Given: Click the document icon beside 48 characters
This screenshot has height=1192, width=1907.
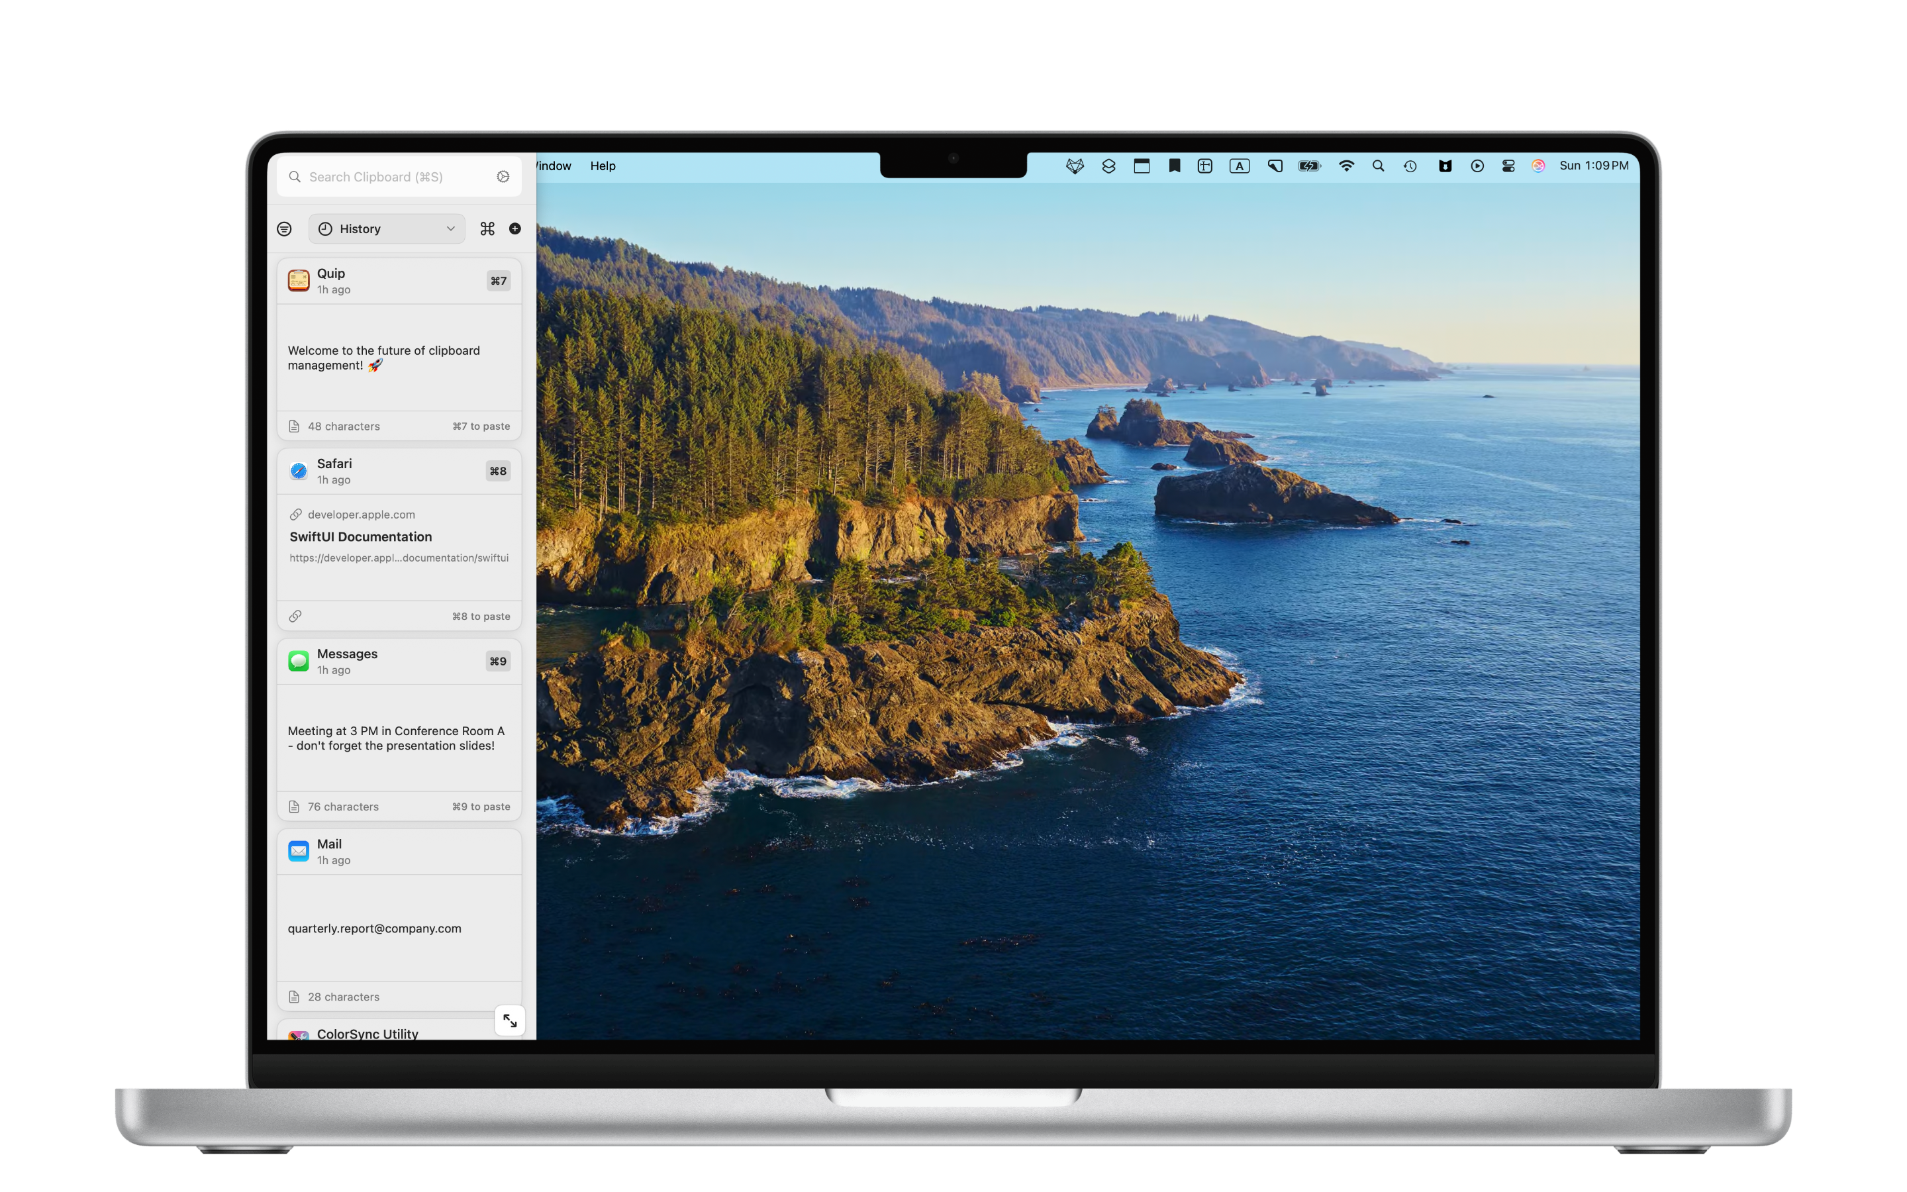Looking at the screenshot, I should (x=294, y=426).
